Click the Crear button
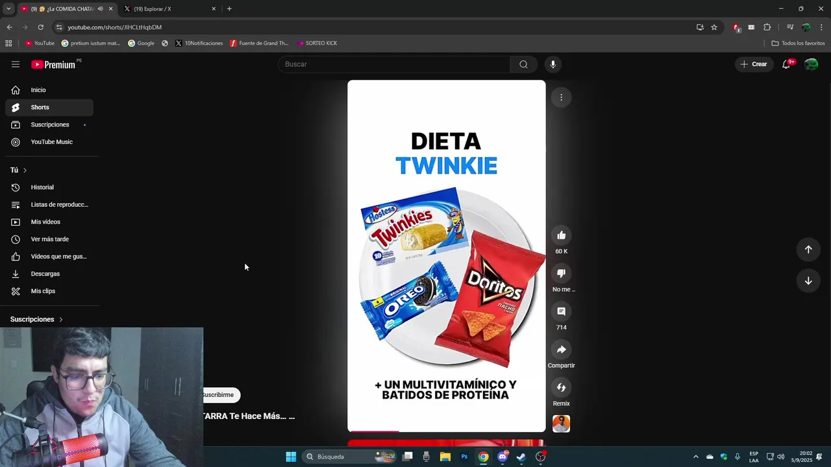831x467 pixels. [x=754, y=64]
